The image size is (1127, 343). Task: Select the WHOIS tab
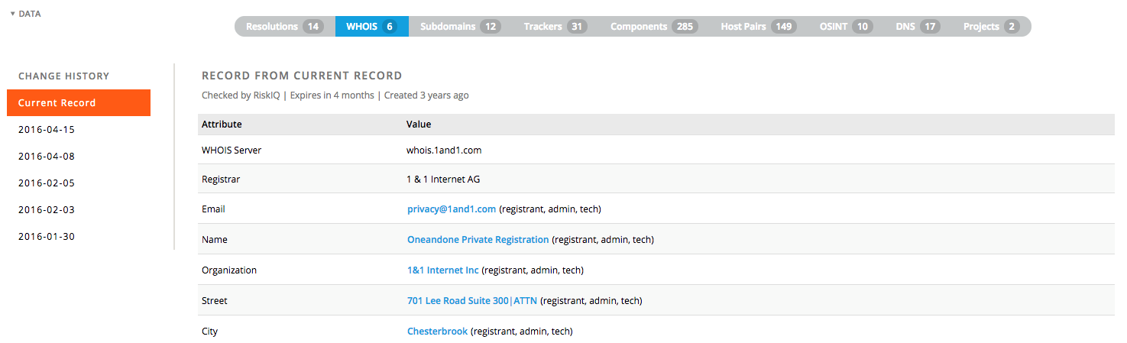(371, 27)
